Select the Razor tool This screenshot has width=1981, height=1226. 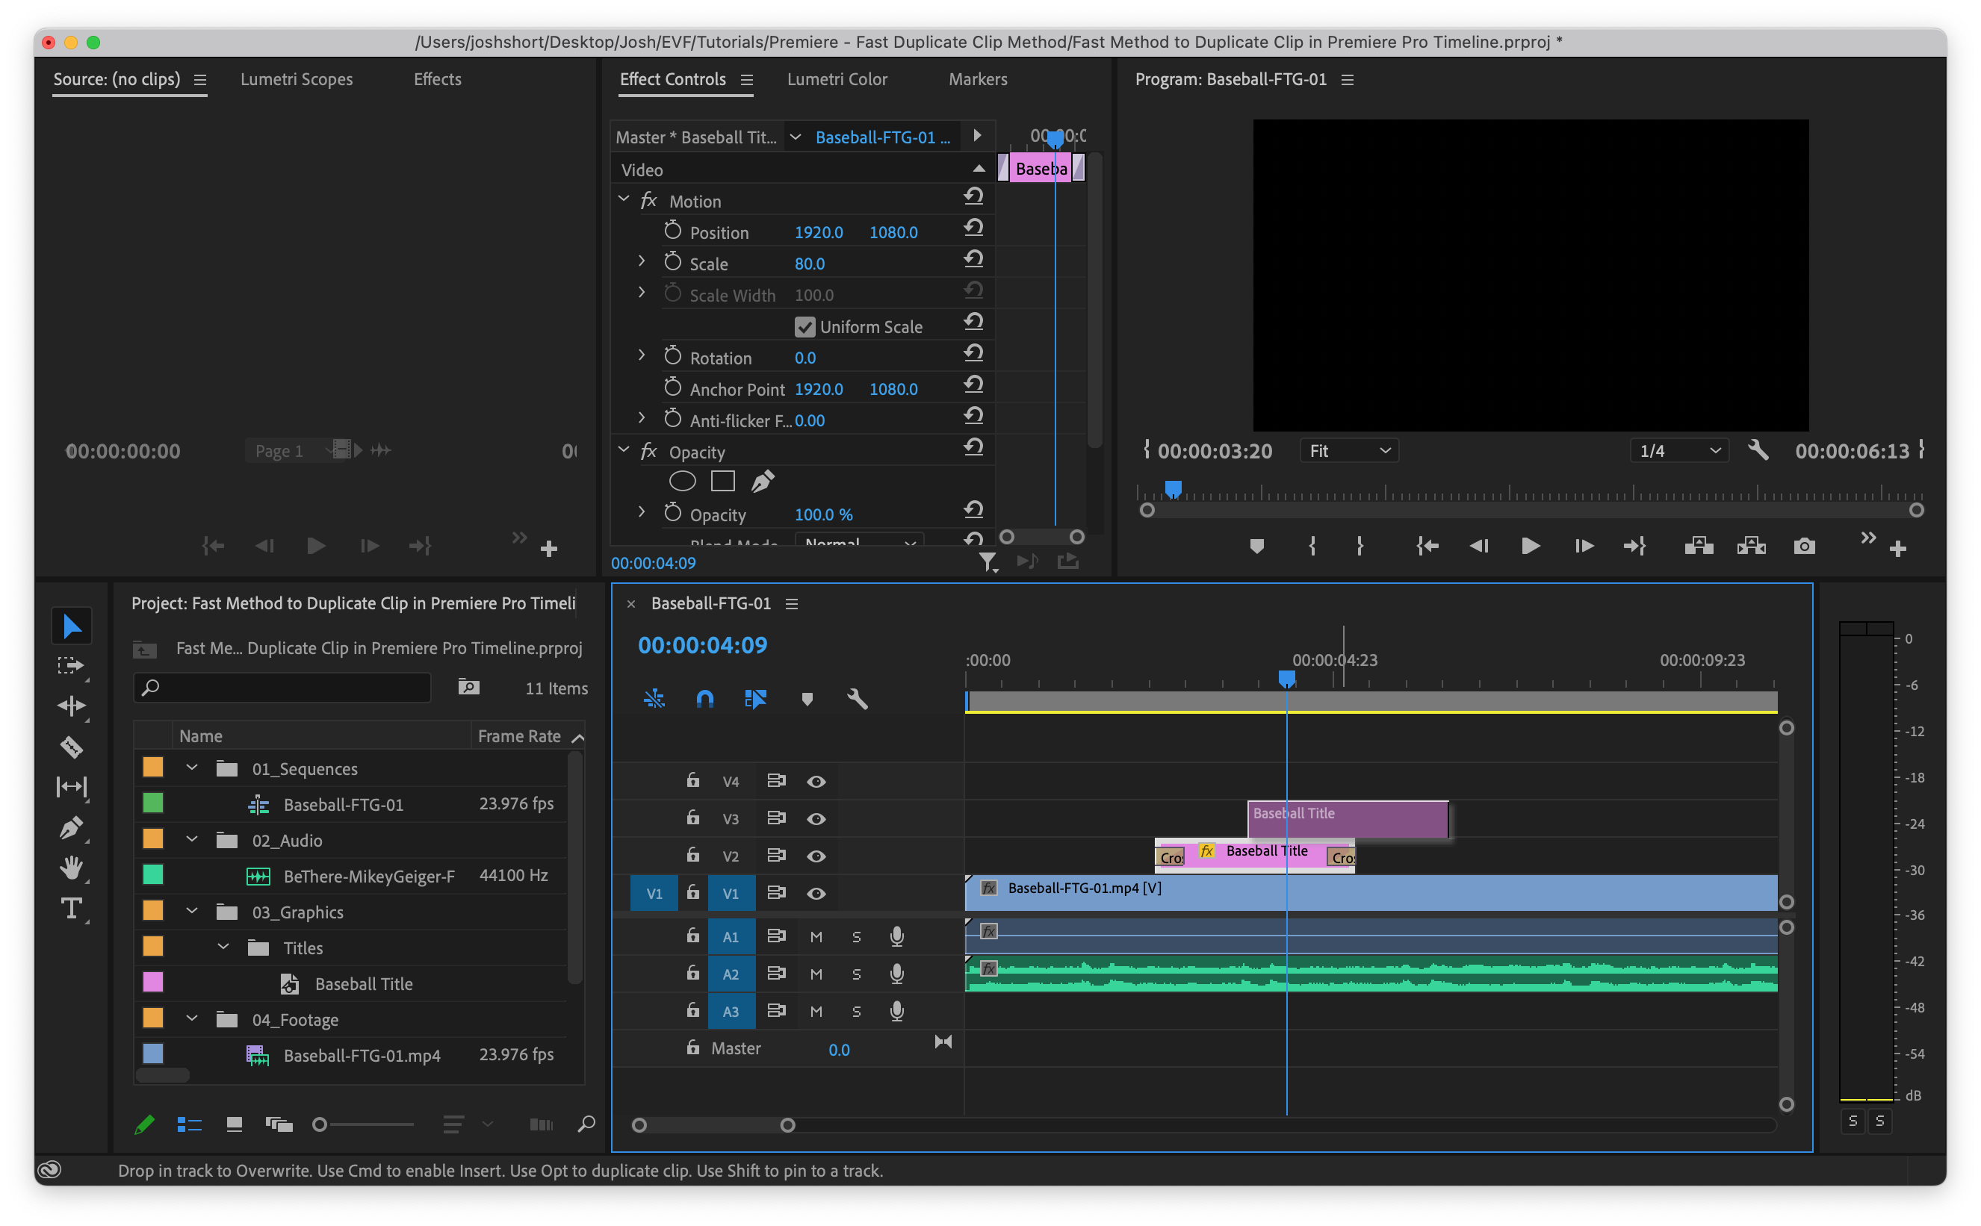pyautogui.click(x=72, y=747)
